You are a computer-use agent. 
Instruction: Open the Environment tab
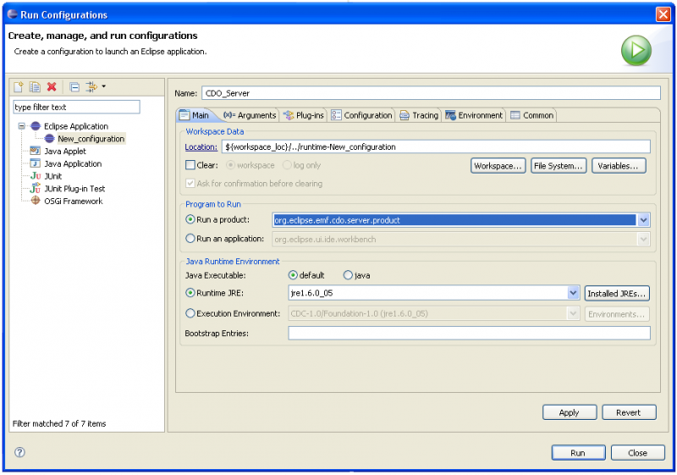(x=474, y=115)
